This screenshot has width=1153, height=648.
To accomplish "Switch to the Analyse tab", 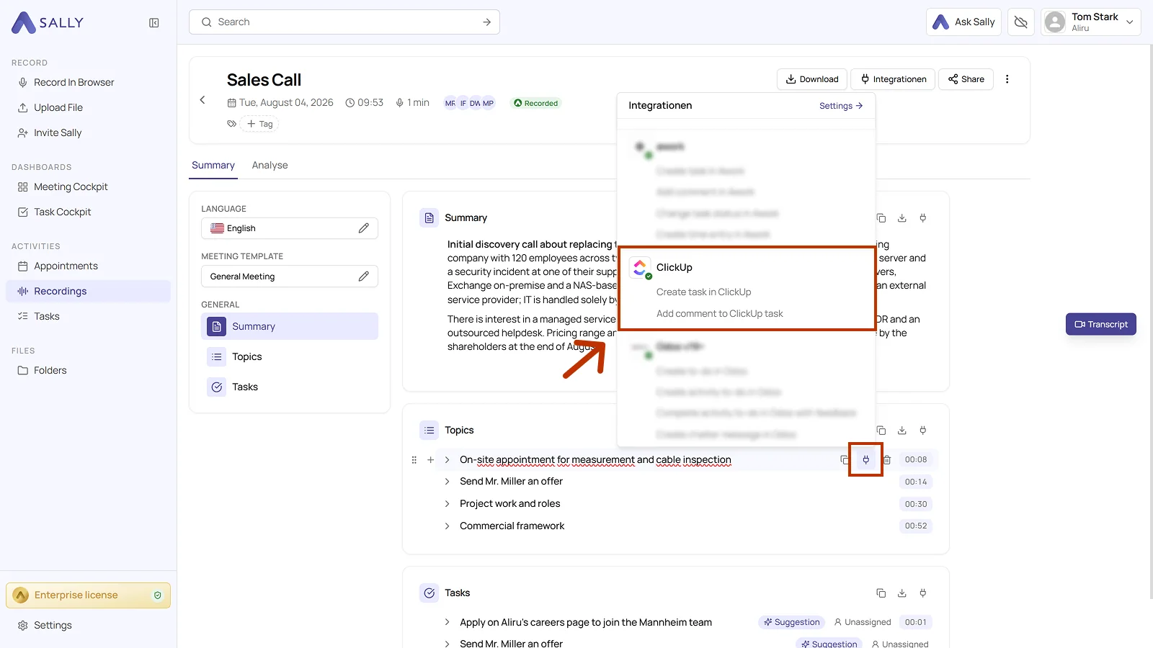I will coord(270,166).
